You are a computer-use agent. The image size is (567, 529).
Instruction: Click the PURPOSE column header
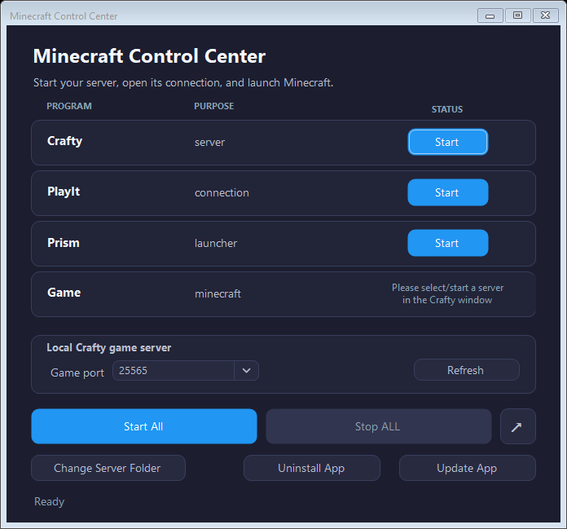[214, 106]
